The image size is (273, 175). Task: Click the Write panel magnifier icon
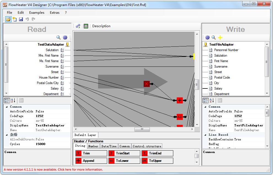click(213, 37)
